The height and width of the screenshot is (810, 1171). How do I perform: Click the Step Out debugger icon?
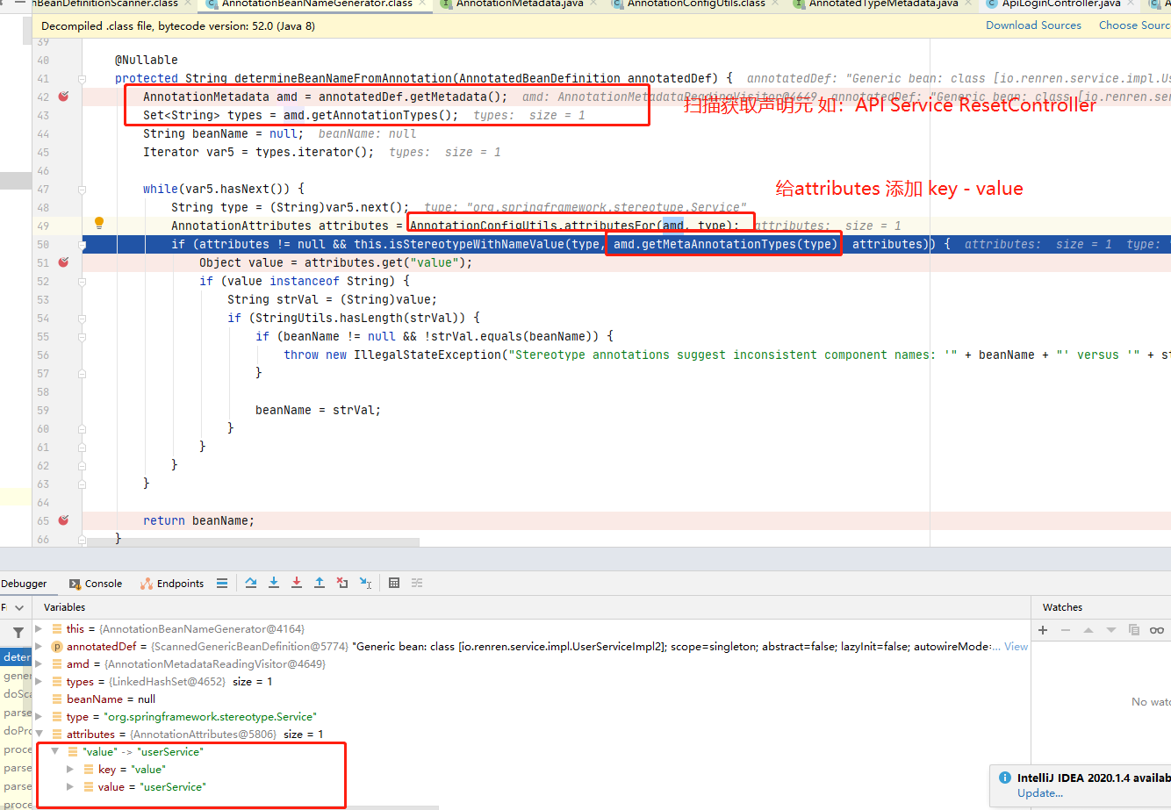coord(320,582)
